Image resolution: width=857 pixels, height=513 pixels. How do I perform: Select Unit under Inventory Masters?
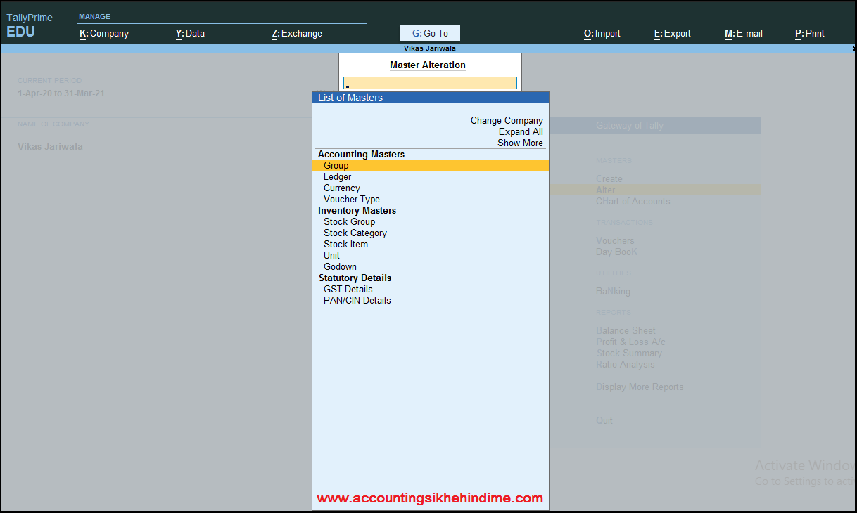click(x=331, y=255)
